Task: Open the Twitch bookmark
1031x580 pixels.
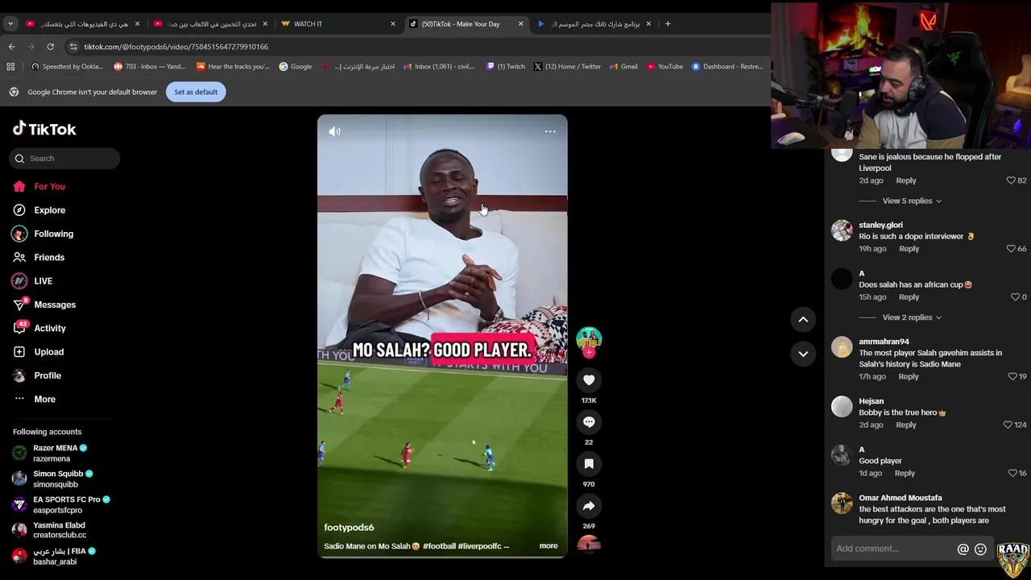Action: pyautogui.click(x=505, y=67)
